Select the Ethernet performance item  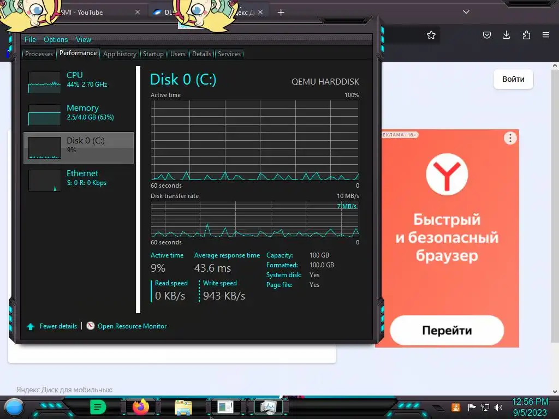[79, 180]
